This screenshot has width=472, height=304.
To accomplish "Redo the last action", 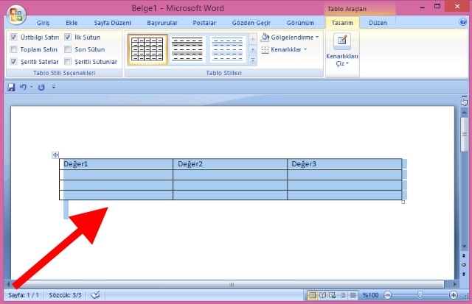I will pyautogui.click(x=41, y=87).
